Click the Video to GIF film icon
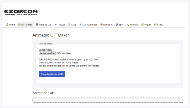This screenshot has height=108, width=190. tap(36, 25)
